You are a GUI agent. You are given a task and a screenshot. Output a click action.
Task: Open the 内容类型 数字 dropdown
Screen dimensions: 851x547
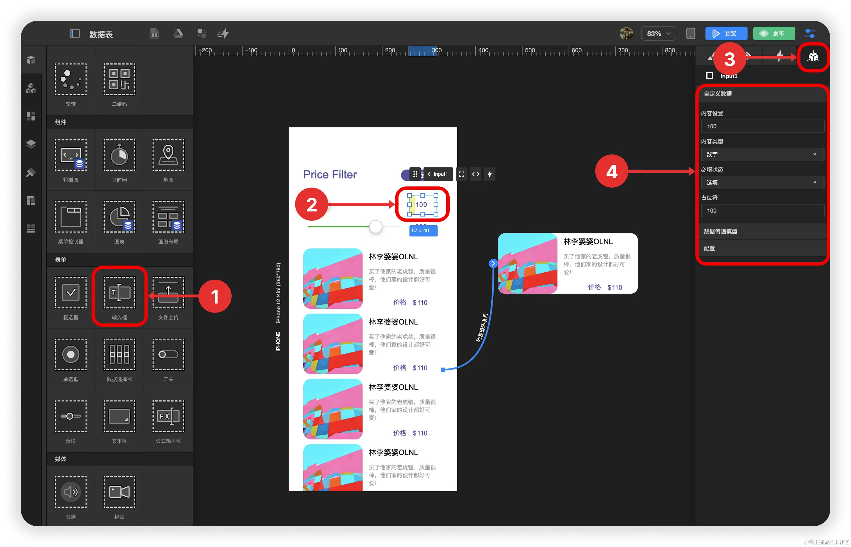tap(762, 154)
